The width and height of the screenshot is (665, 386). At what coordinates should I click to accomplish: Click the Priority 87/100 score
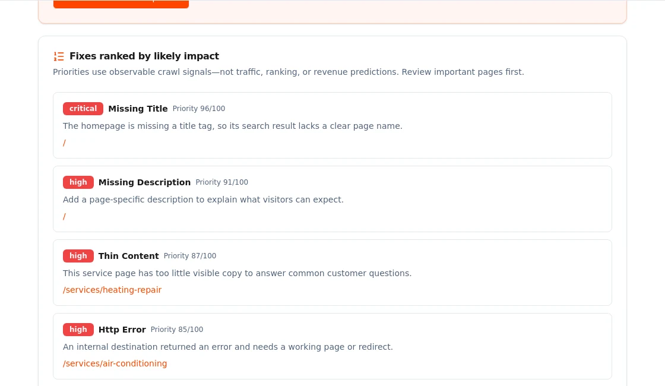click(190, 256)
